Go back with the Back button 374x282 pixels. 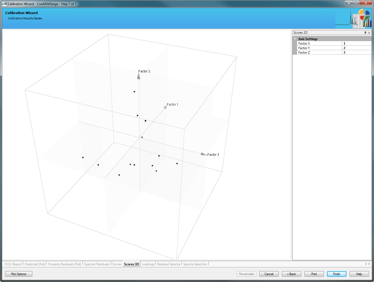(291, 274)
